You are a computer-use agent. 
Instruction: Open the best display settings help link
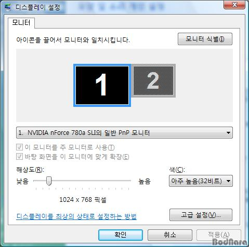(x=76, y=216)
